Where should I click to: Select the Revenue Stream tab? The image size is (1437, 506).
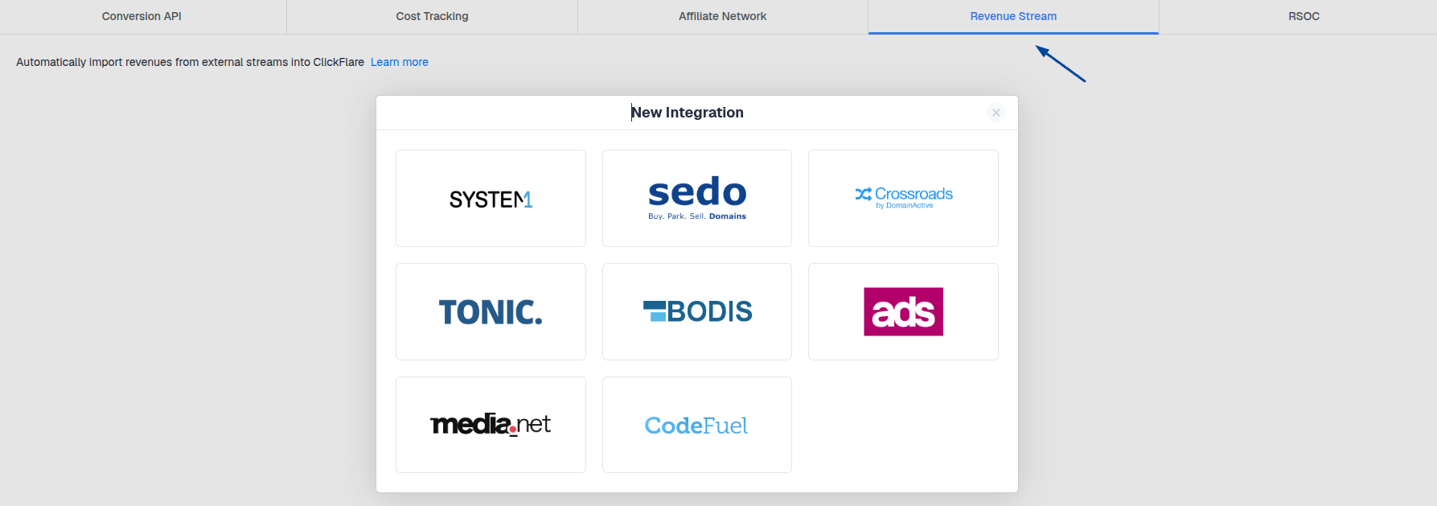[x=1013, y=16]
